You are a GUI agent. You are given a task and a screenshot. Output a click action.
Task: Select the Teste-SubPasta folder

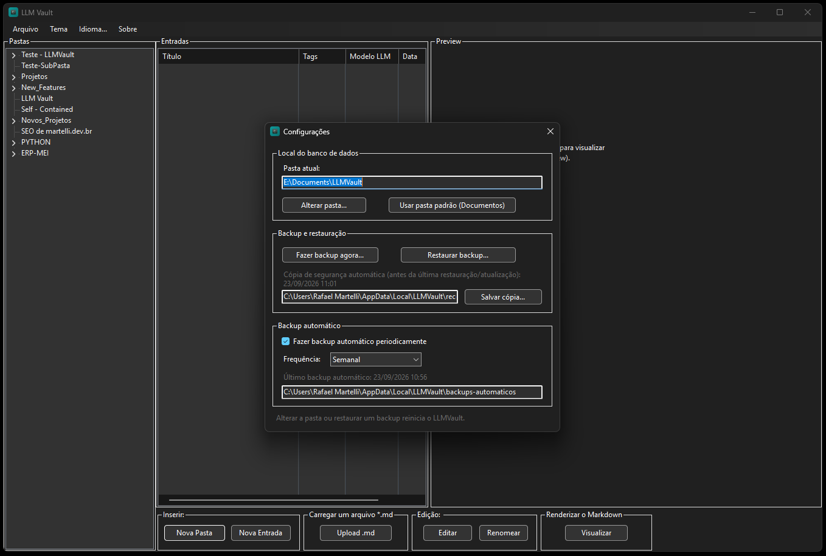pyautogui.click(x=46, y=66)
